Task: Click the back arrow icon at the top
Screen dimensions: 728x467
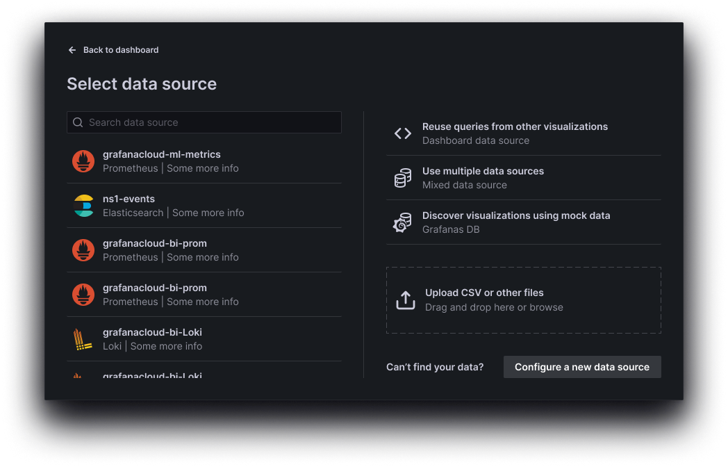Action: click(72, 50)
